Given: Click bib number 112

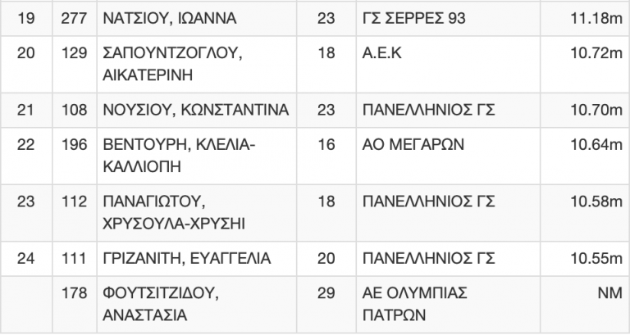Looking at the screenshot, I should 74,201.
